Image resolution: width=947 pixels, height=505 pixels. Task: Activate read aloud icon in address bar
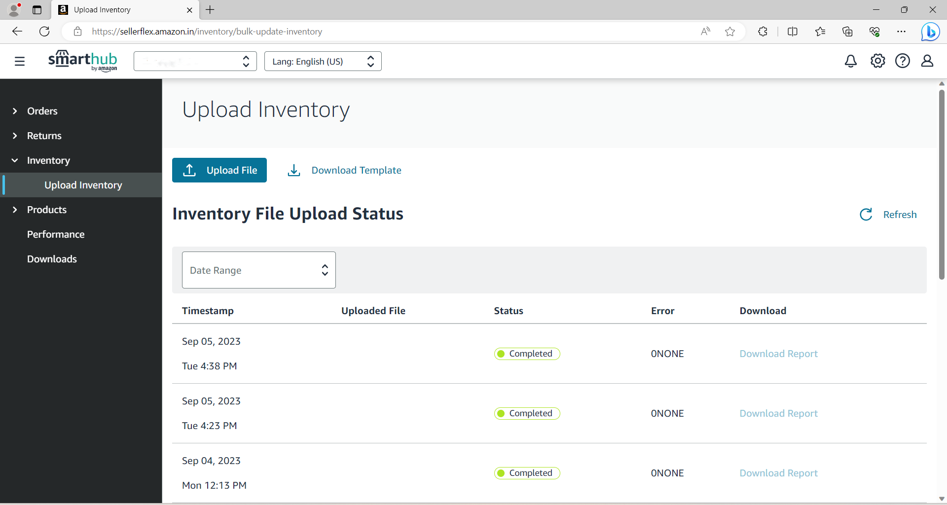705,32
